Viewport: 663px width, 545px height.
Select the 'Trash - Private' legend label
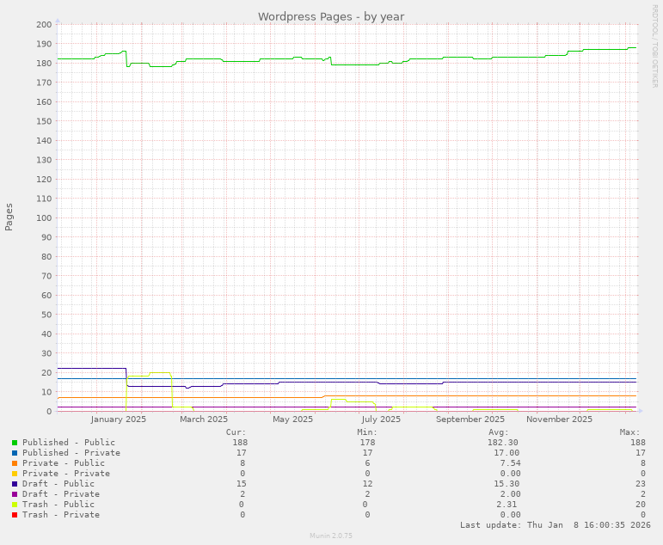click(61, 515)
